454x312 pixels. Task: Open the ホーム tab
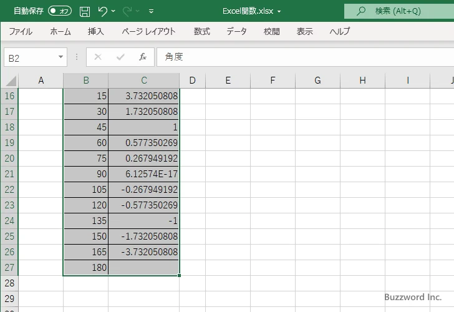click(x=60, y=31)
